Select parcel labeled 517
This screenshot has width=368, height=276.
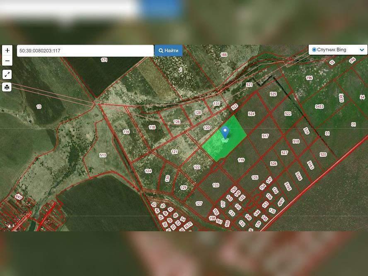tap(265, 136)
